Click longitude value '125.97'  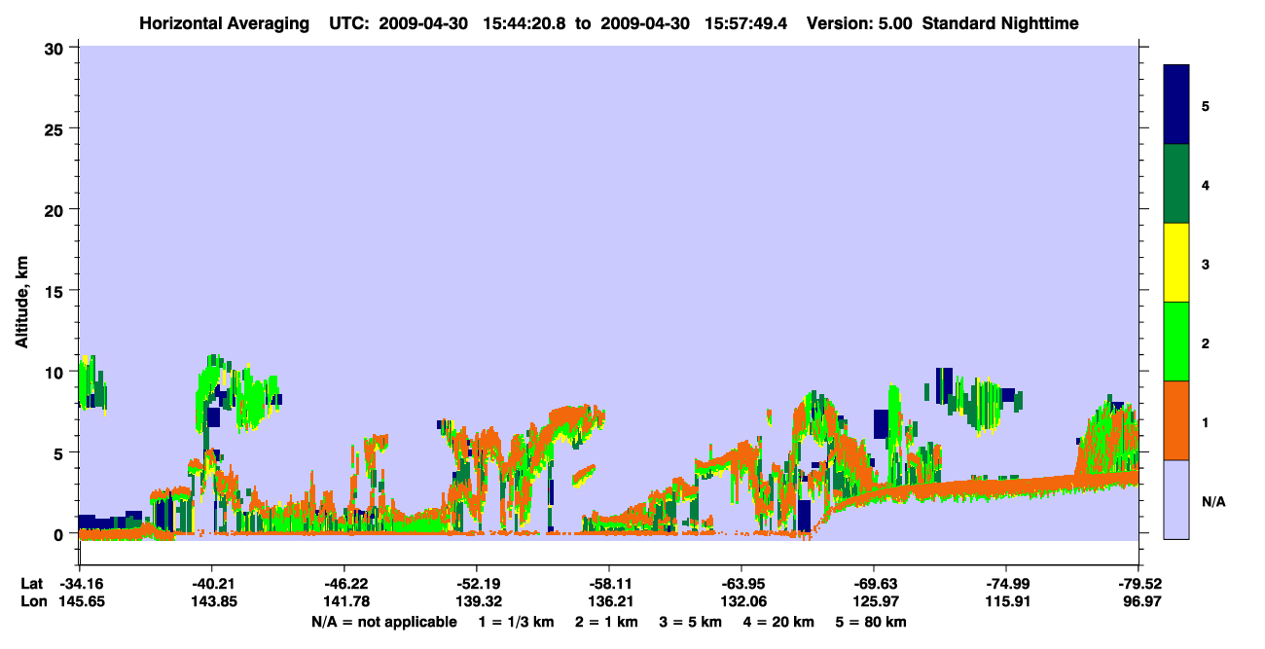874,601
